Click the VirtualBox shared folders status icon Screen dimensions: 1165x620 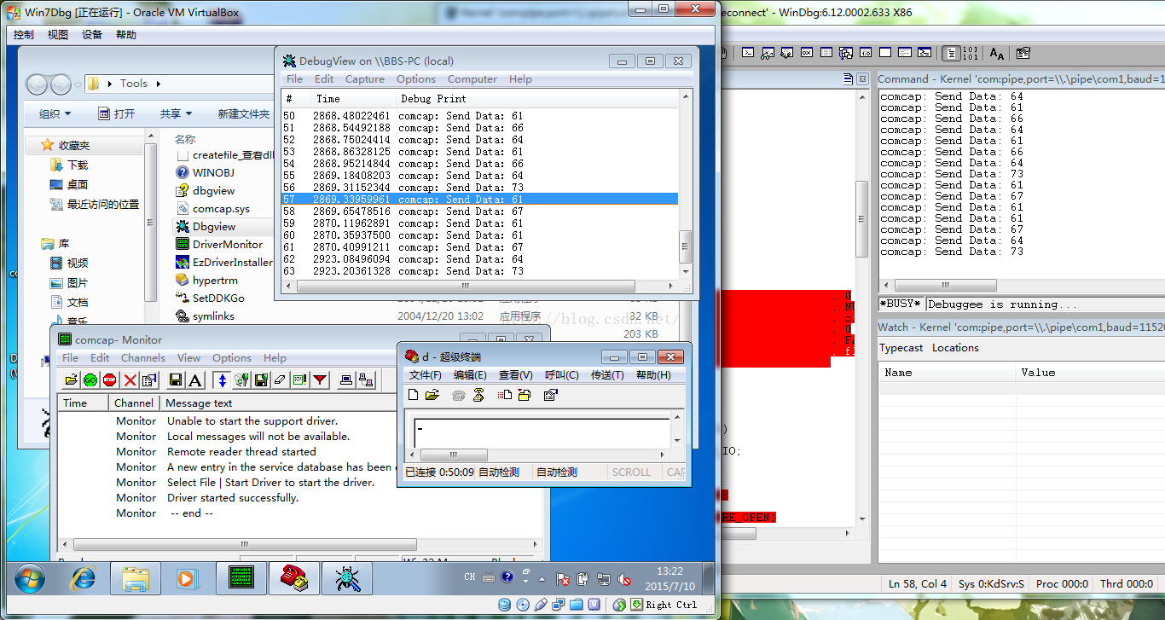click(576, 605)
